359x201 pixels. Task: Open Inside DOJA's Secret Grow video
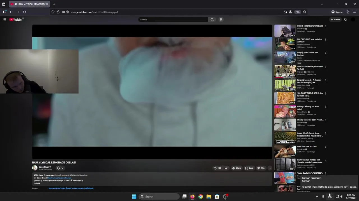click(310, 135)
